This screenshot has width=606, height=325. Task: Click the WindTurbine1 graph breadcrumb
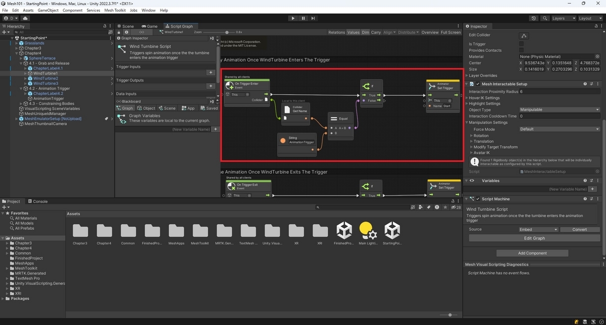tap(171, 32)
